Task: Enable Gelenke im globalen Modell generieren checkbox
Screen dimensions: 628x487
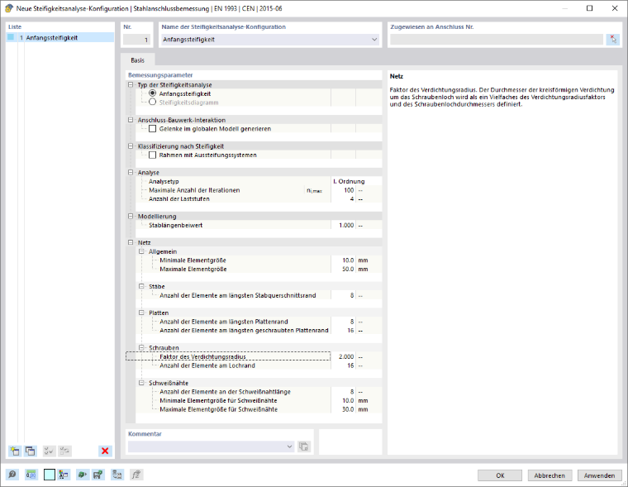Action: tap(152, 129)
